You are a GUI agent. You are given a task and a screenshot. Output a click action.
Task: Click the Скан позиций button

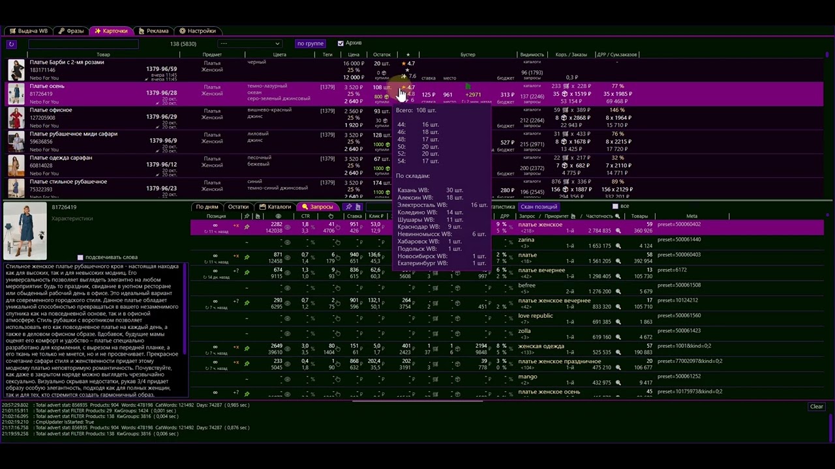[x=538, y=206]
